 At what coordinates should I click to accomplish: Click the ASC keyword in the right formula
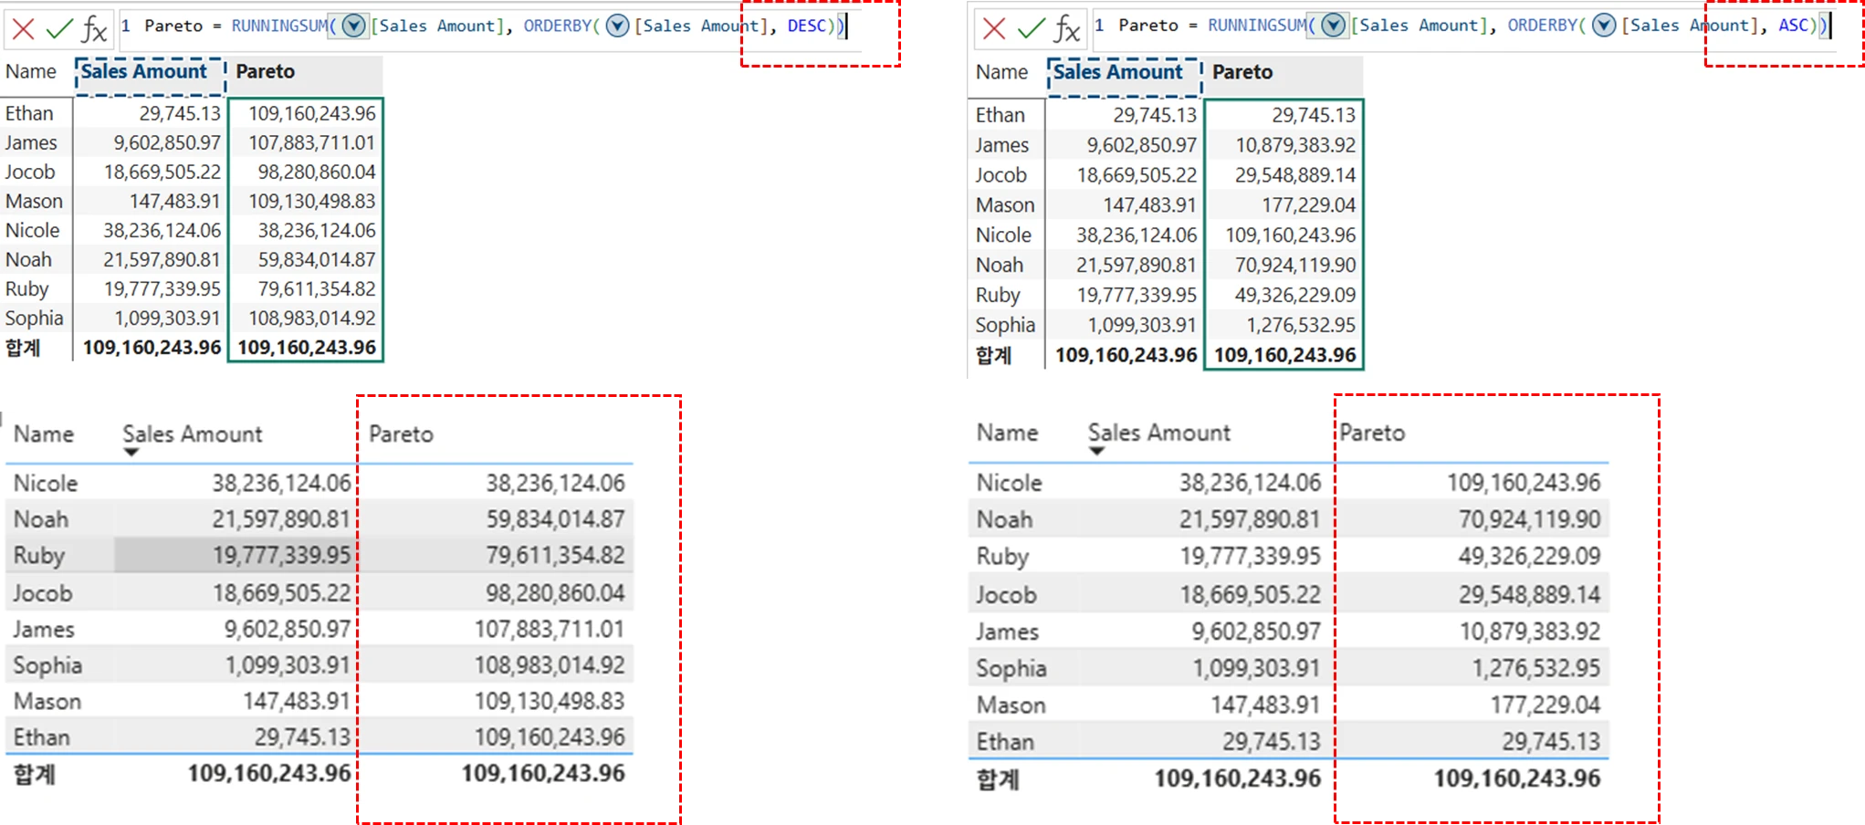point(1792,26)
